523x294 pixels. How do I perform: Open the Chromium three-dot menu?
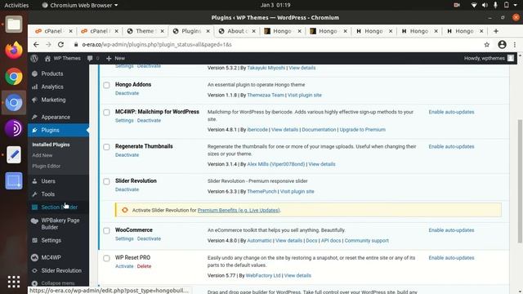click(x=515, y=44)
